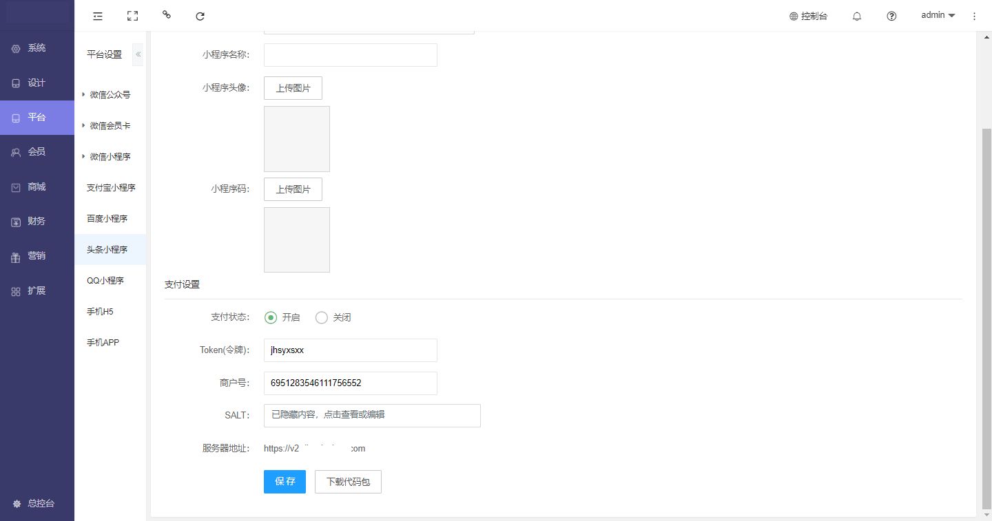Open the help question mark icon

click(891, 16)
